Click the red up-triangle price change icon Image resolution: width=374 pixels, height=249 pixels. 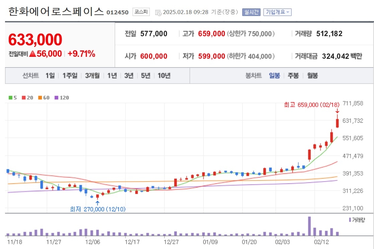click(x=33, y=53)
